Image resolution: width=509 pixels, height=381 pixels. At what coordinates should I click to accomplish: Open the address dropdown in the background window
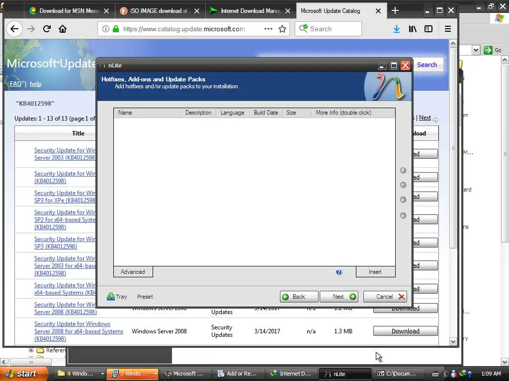pyautogui.click(x=476, y=50)
